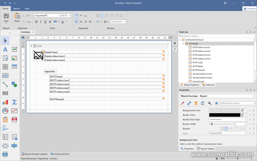Viewport: 257px width, 161px height.
Task: Open the Border Dash Style dropdown
Action: pyautogui.click(x=245, y=120)
